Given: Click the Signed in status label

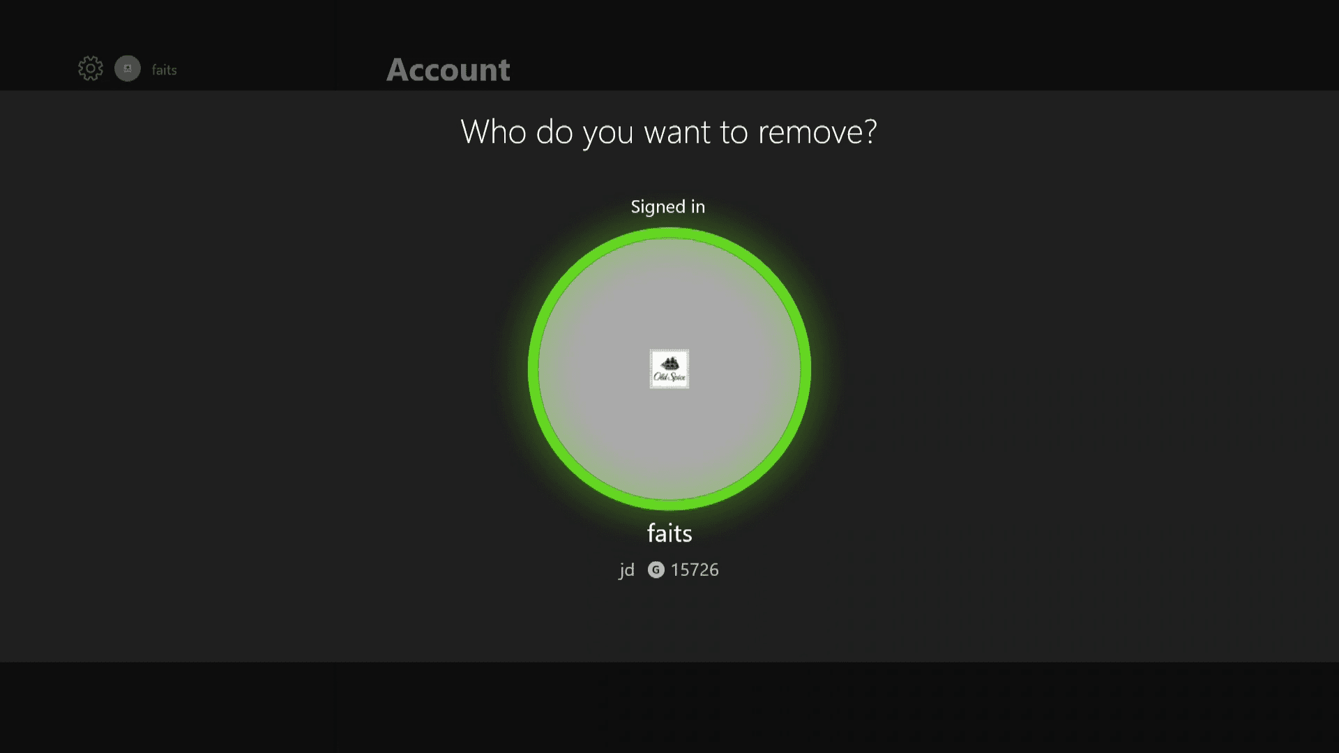Looking at the screenshot, I should (x=668, y=206).
